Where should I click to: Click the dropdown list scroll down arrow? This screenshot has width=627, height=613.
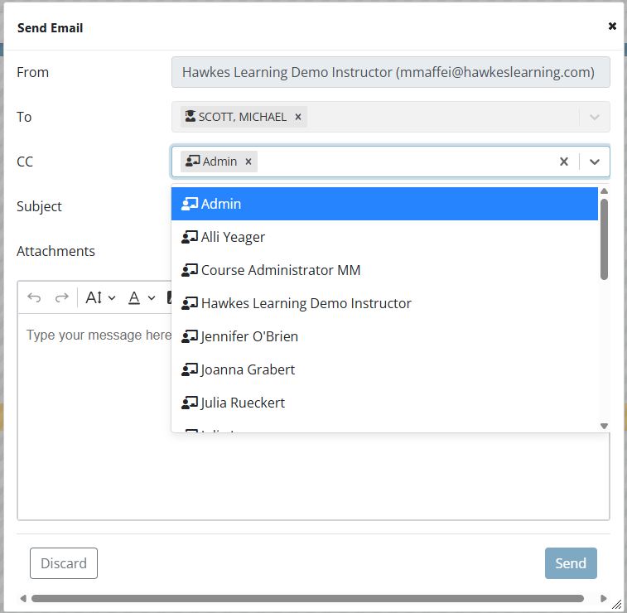click(x=604, y=426)
